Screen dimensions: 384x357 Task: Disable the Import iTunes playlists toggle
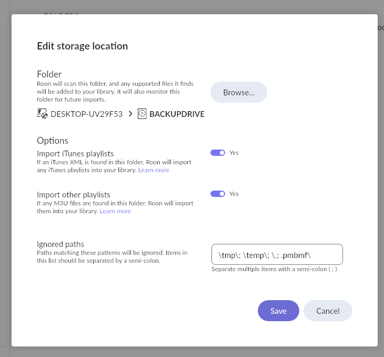coord(218,153)
